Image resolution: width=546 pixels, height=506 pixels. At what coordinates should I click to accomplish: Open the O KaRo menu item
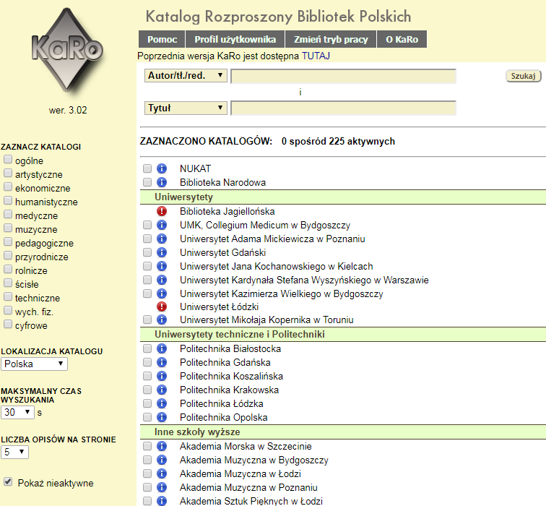(402, 39)
